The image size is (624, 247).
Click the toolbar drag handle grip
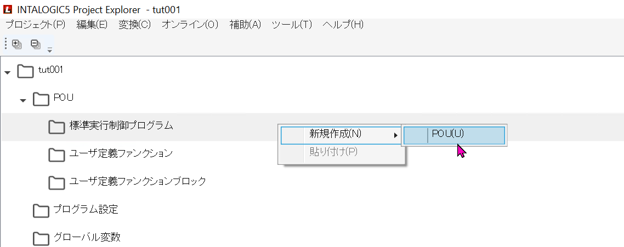pyautogui.click(x=5, y=44)
